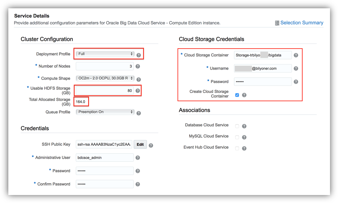Click help icon beside Event Hub Cloud Service
Viewport: 338px width, 203px height.
(x=244, y=148)
